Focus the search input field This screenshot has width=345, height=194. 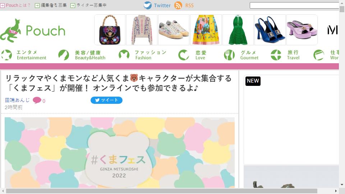[x=294, y=5]
